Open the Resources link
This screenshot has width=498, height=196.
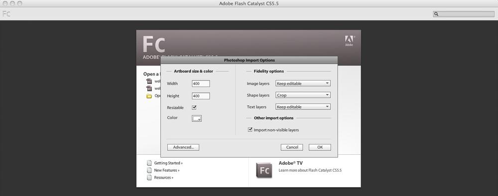click(164, 178)
